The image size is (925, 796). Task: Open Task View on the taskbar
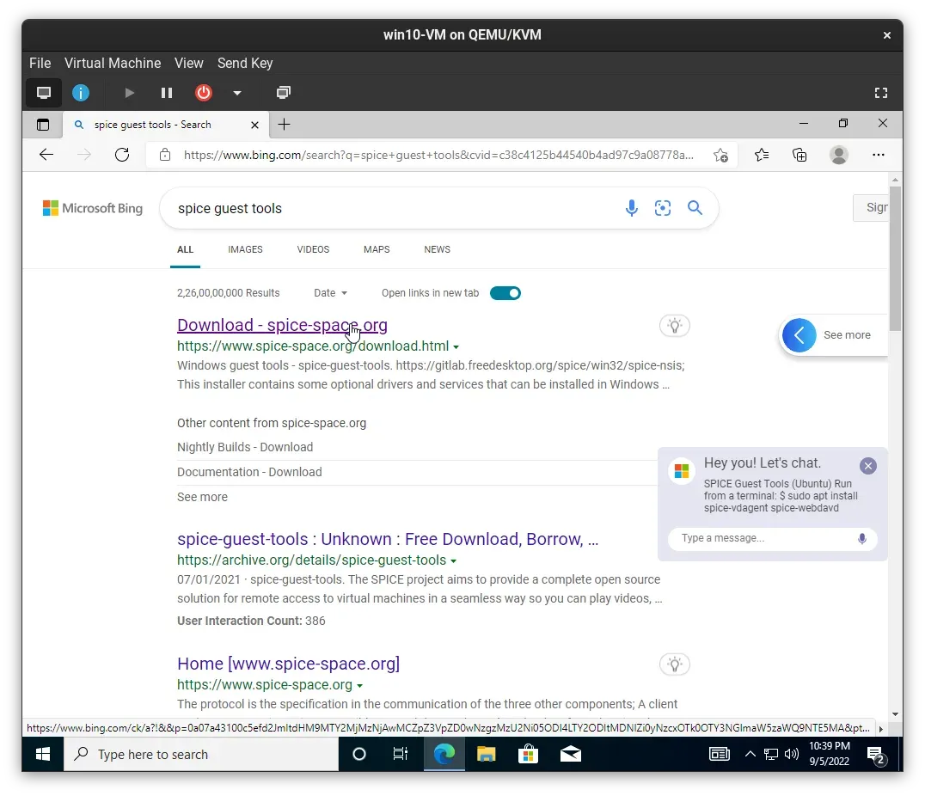point(401,754)
